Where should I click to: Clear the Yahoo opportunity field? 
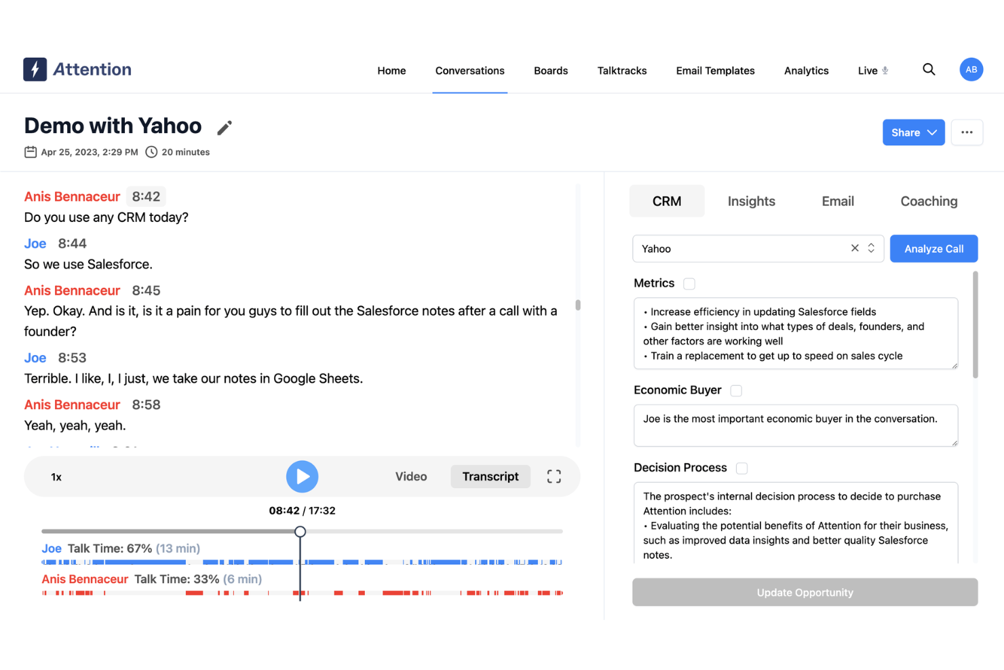tap(854, 248)
